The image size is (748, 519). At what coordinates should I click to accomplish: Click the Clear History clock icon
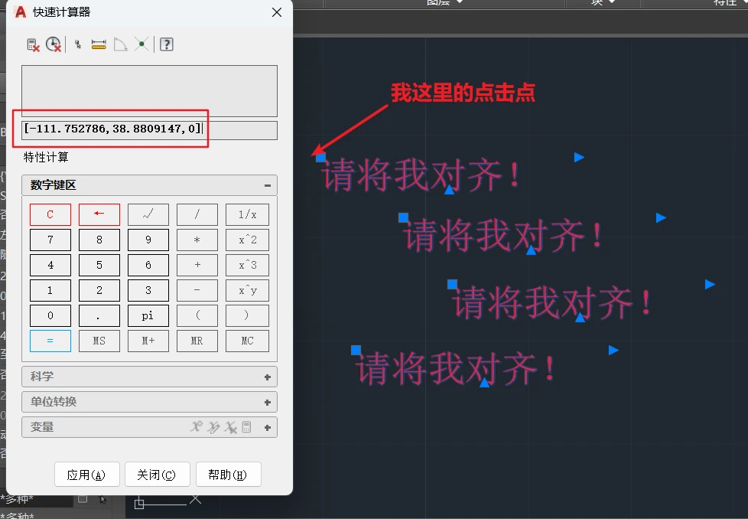(x=54, y=44)
